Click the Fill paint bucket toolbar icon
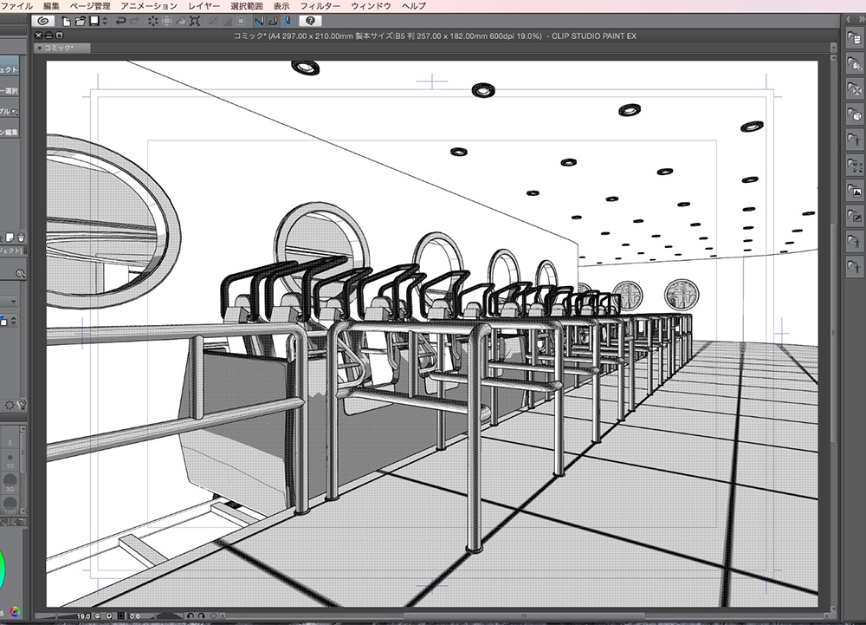The image size is (866, 625). [x=181, y=21]
